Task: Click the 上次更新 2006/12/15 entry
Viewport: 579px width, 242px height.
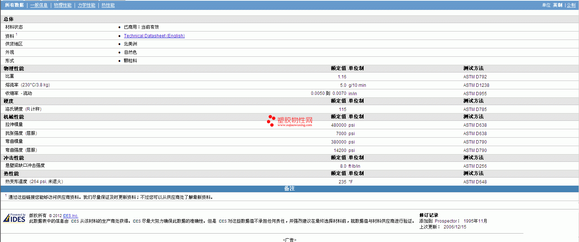Action: (443, 227)
